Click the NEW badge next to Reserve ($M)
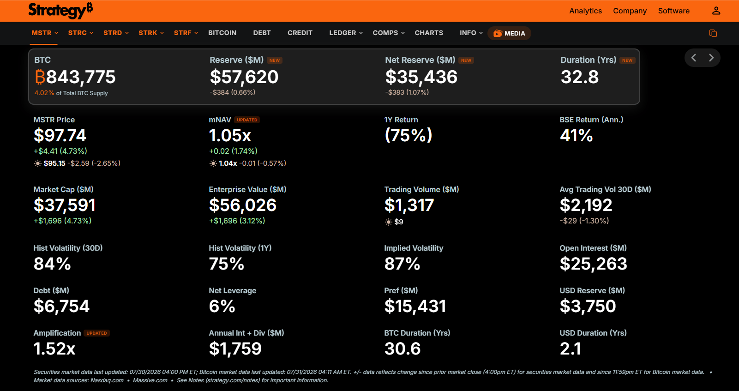Screen dimensions: 739x391 275,60
